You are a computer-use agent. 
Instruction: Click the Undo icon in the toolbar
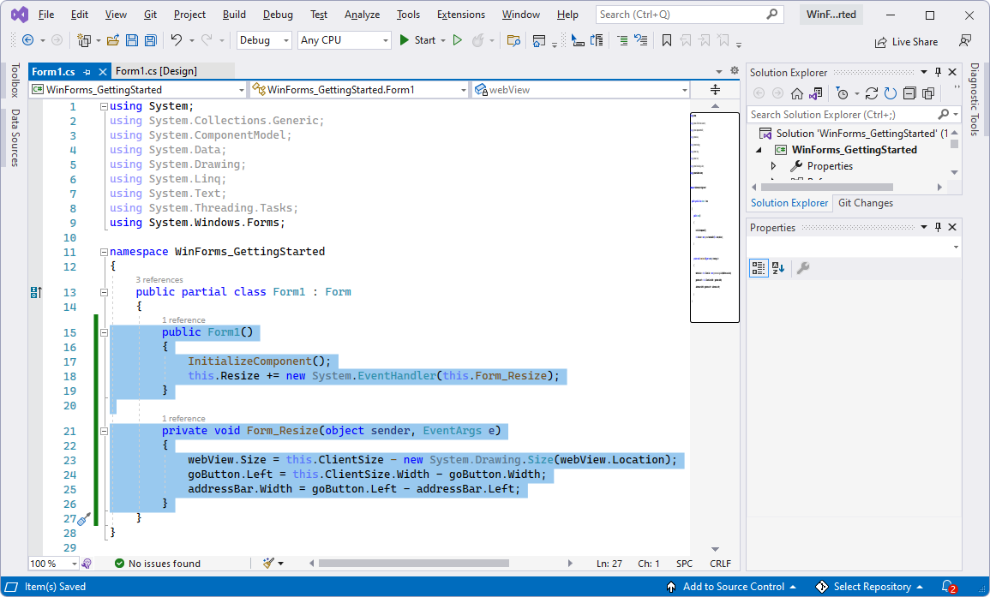pos(178,40)
